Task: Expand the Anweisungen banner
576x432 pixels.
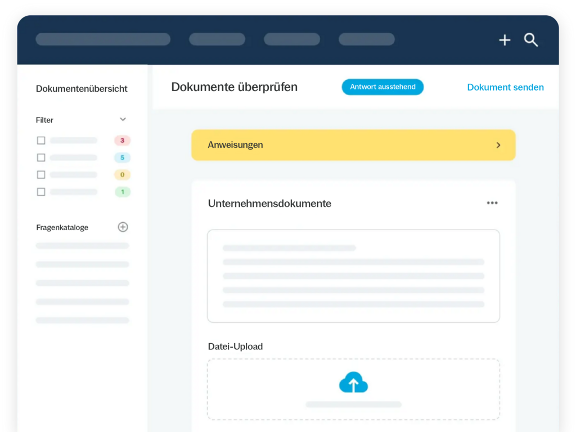Action: pos(353,145)
